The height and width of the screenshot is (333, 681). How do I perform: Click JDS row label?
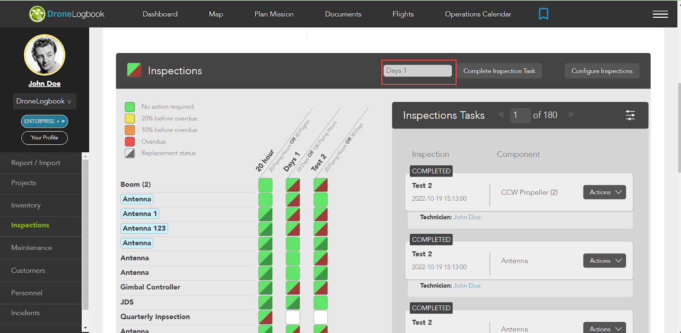tap(127, 302)
